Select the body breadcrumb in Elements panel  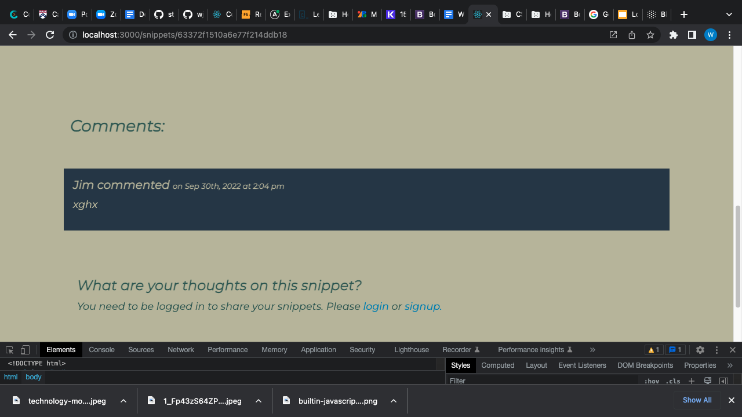(34, 377)
